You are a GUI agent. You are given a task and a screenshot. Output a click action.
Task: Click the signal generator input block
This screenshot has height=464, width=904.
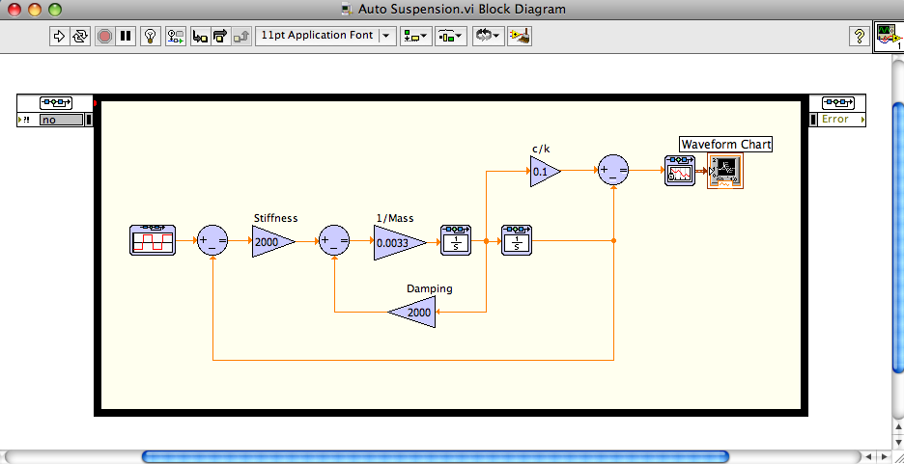[x=152, y=240]
